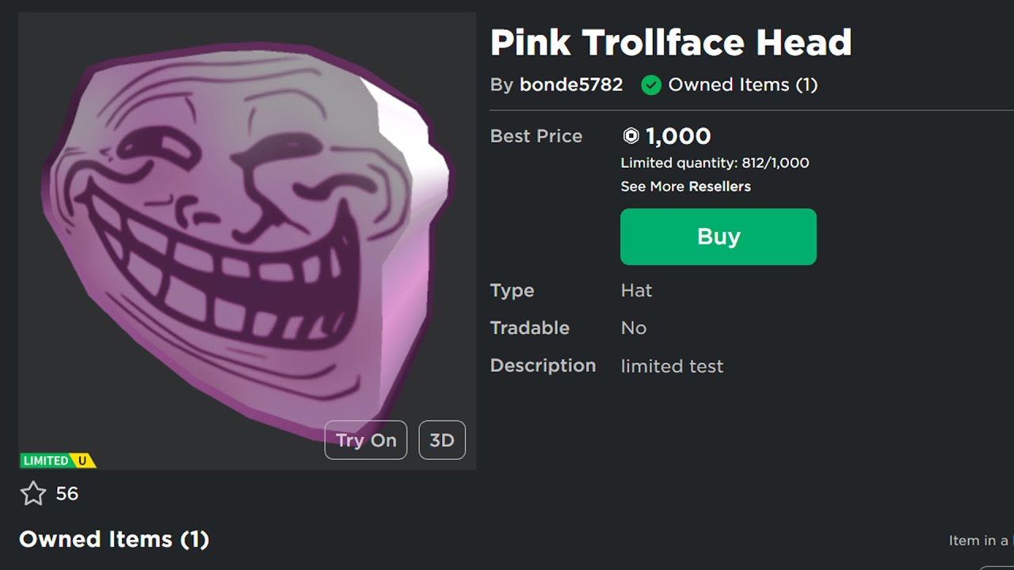Image resolution: width=1014 pixels, height=570 pixels.
Task: Click the Hat type value
Action: pos(636,291)
